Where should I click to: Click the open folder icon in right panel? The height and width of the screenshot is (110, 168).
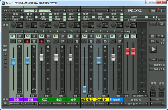[153, 24]
